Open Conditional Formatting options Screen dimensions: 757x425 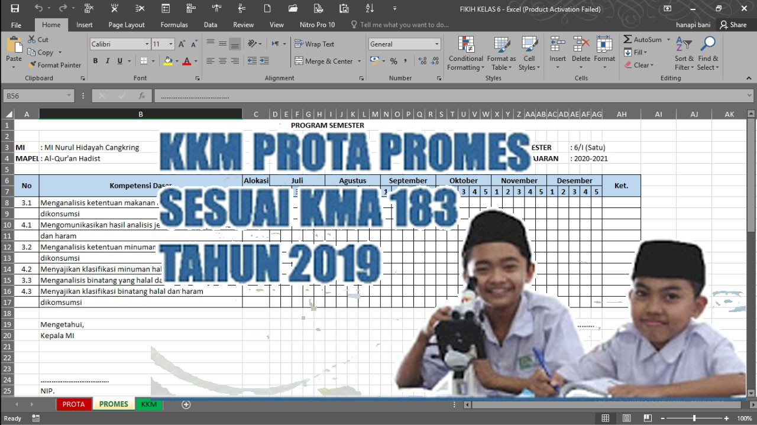point(465,53)
